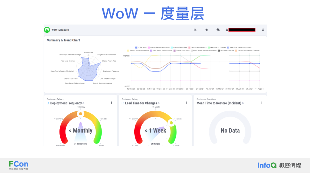310x173 pixels.
Task: Click the Mean Time to Restore (Incident) card title
Action: pyautogui.click(x=219, y=103)
